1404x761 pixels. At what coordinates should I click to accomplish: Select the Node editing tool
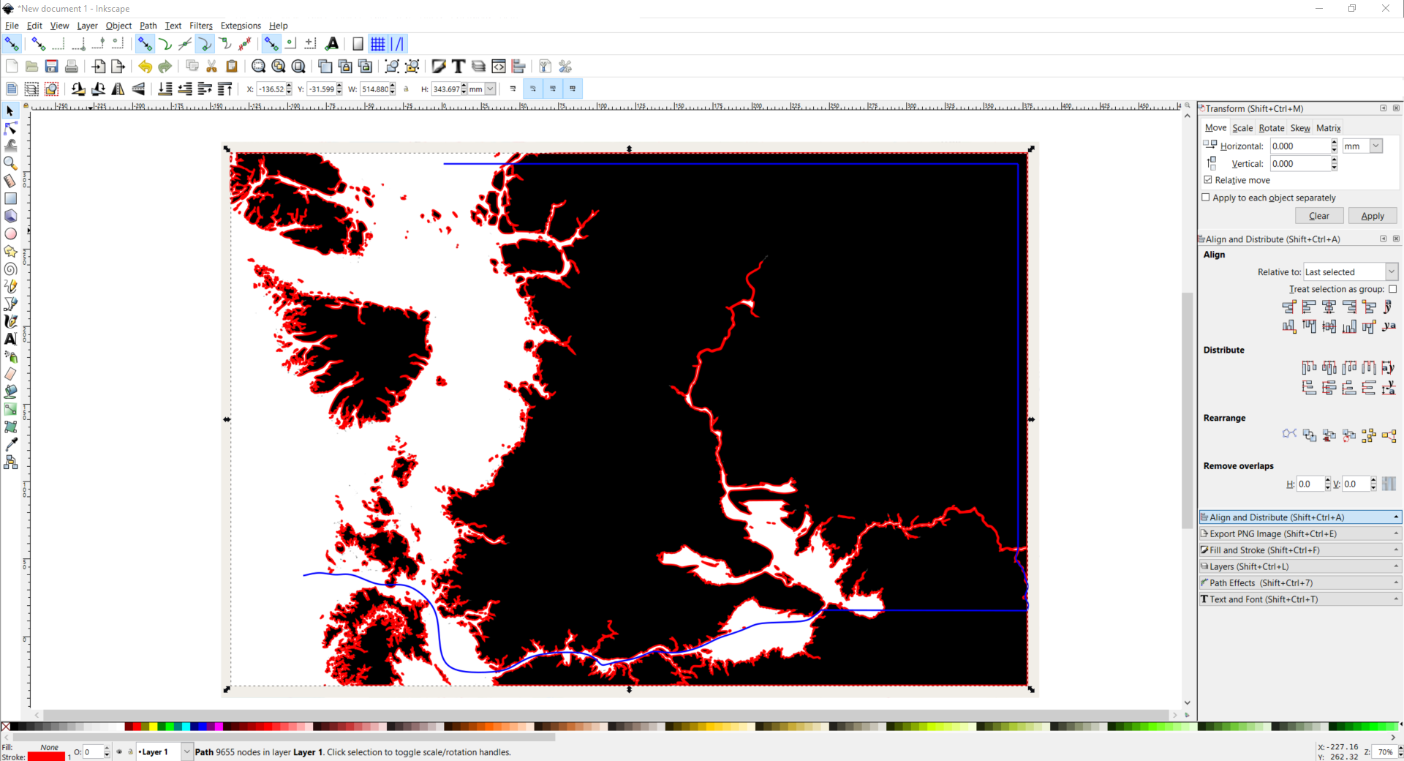pos(10,128)
